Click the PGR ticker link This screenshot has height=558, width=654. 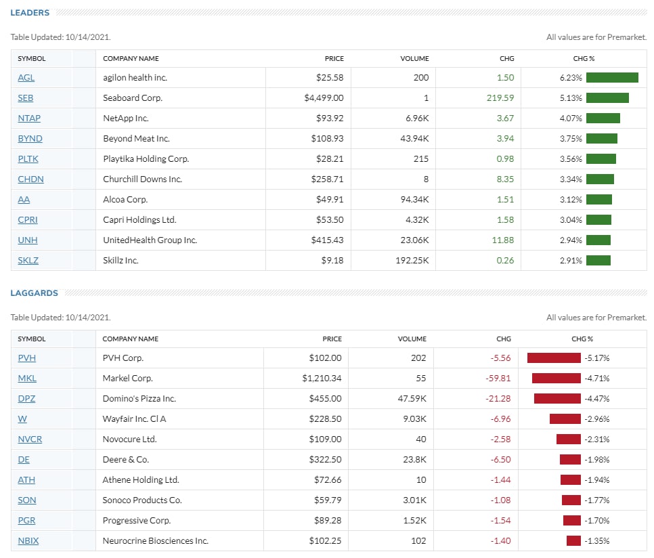(26, 521)
